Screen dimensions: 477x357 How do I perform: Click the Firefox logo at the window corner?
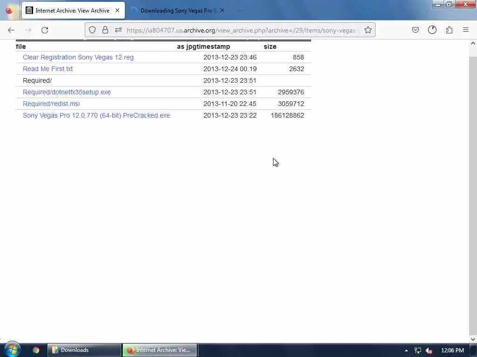click(x=9, y=10)
